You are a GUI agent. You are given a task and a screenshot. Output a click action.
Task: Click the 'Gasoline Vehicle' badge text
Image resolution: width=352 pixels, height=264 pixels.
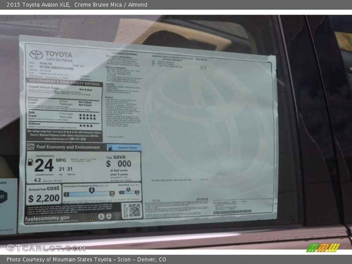point(127,148)
